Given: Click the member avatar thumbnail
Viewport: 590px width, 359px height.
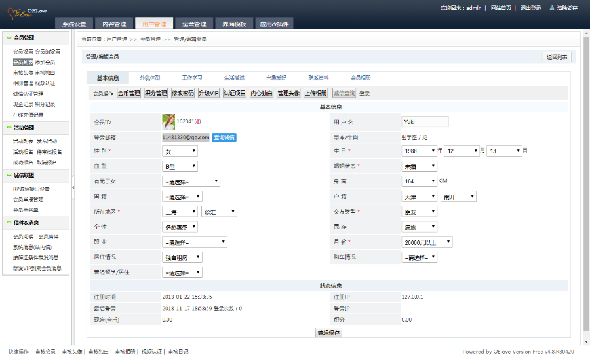Looking at the screenshot, I should tap(168, 121).
